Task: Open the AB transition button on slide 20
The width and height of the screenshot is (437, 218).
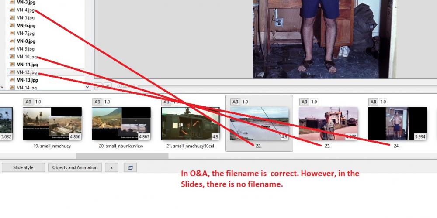Action: click(x=97, y=102)
